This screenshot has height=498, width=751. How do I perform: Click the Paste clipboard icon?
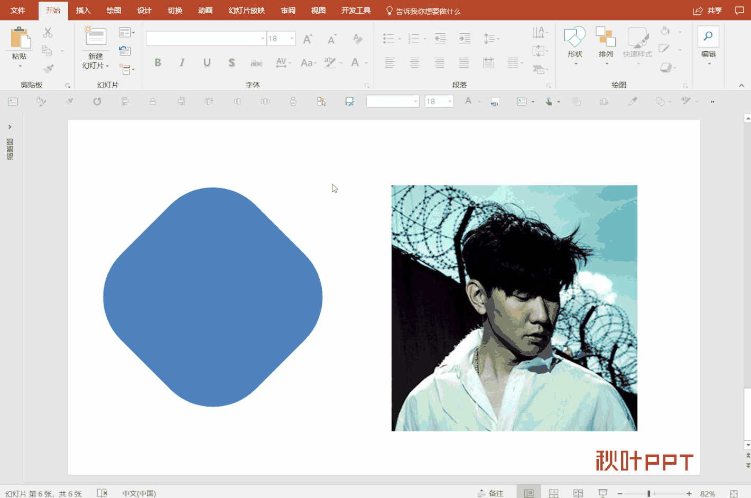click(x=20, y=39)
